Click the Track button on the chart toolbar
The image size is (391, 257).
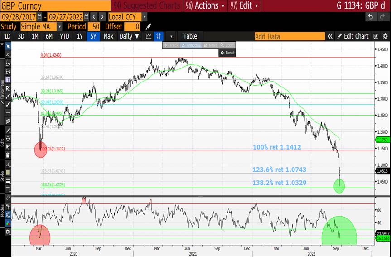click(171, 45)
